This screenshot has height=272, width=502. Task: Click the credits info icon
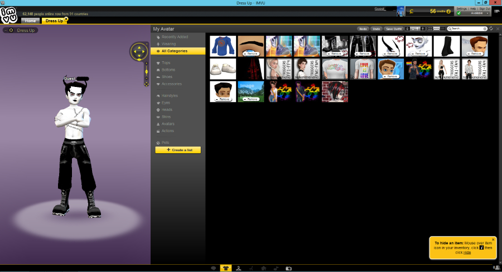click(448, 12)
